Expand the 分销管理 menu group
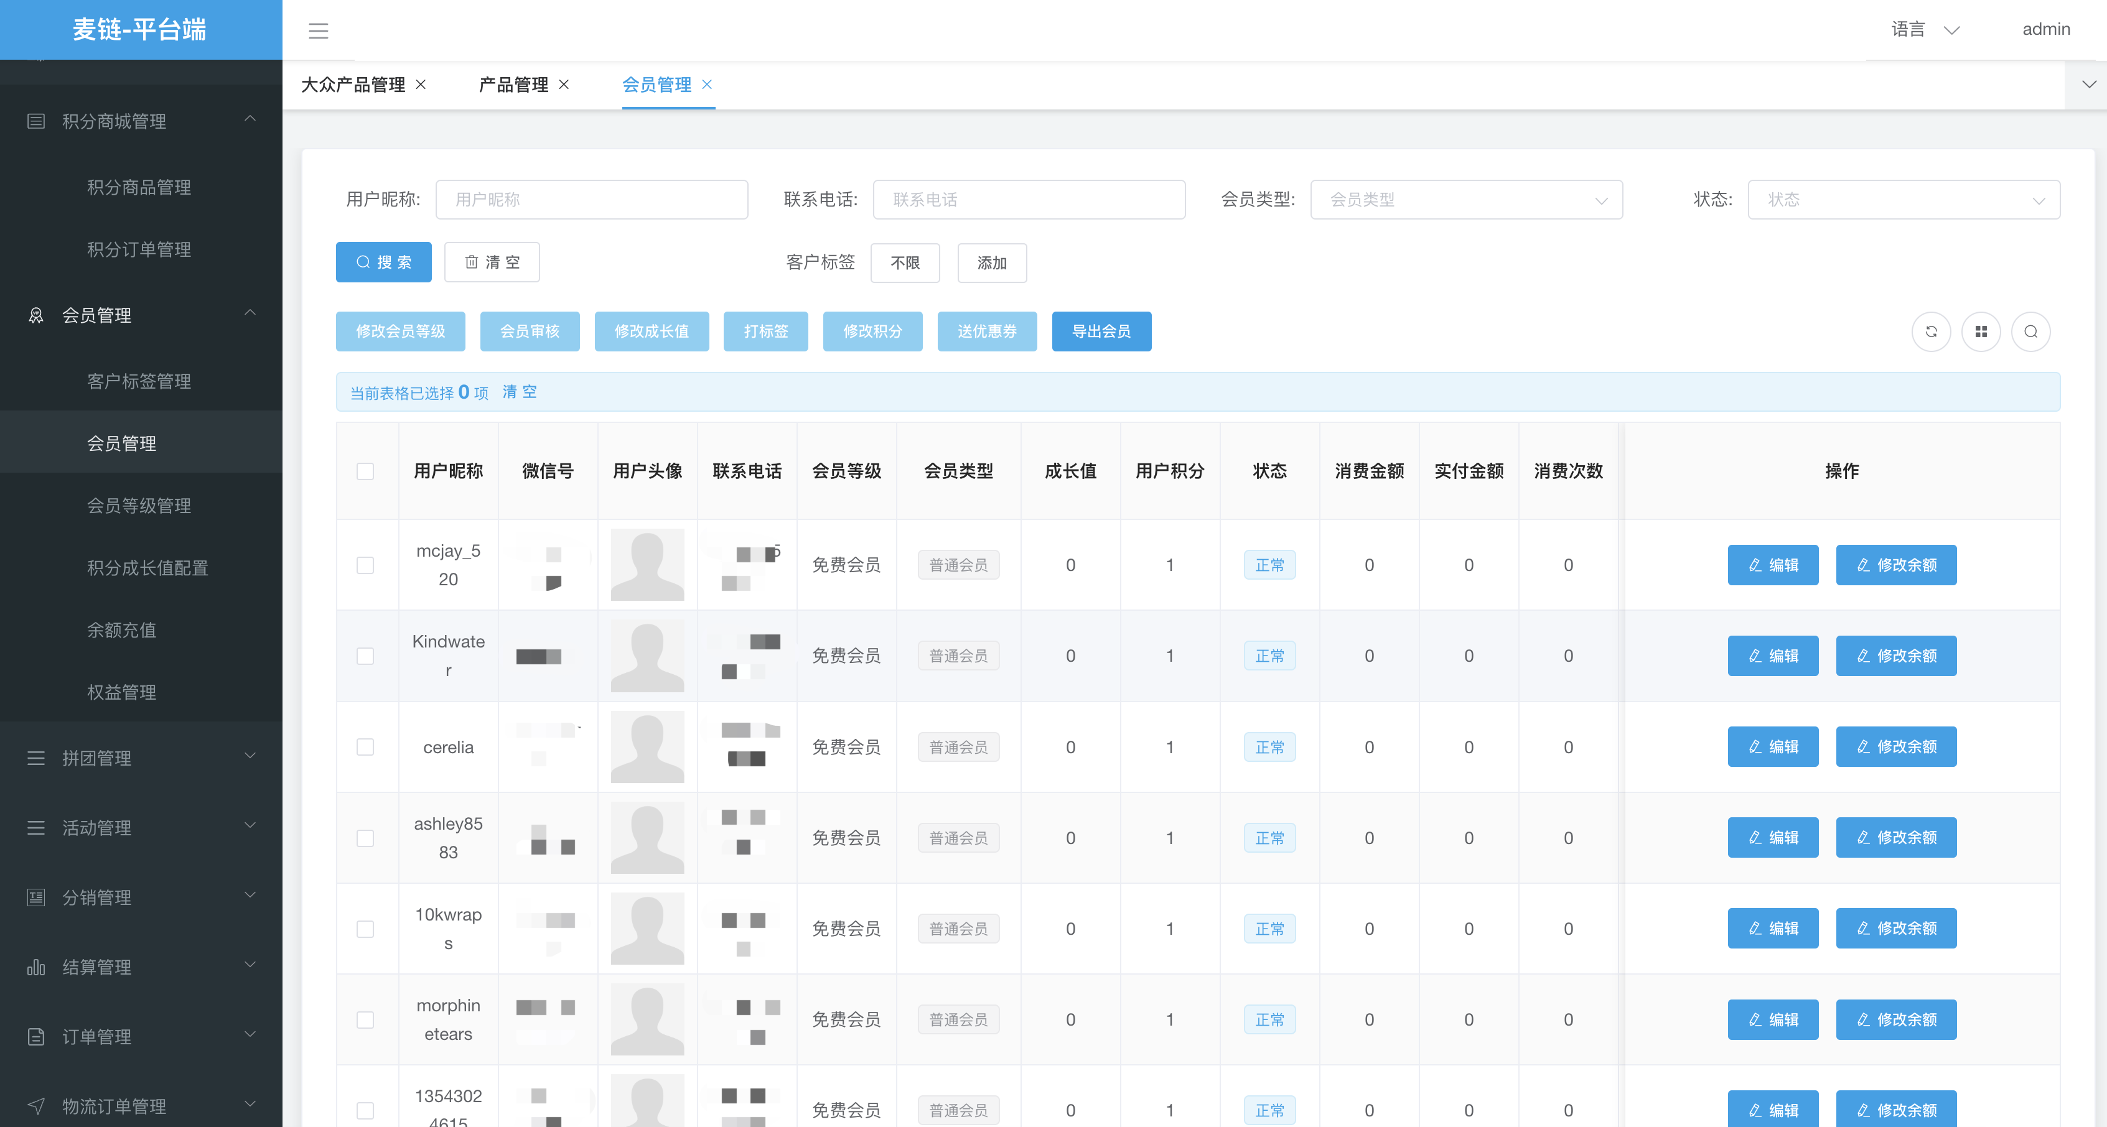2107x1127 pixels. [250, 895]
